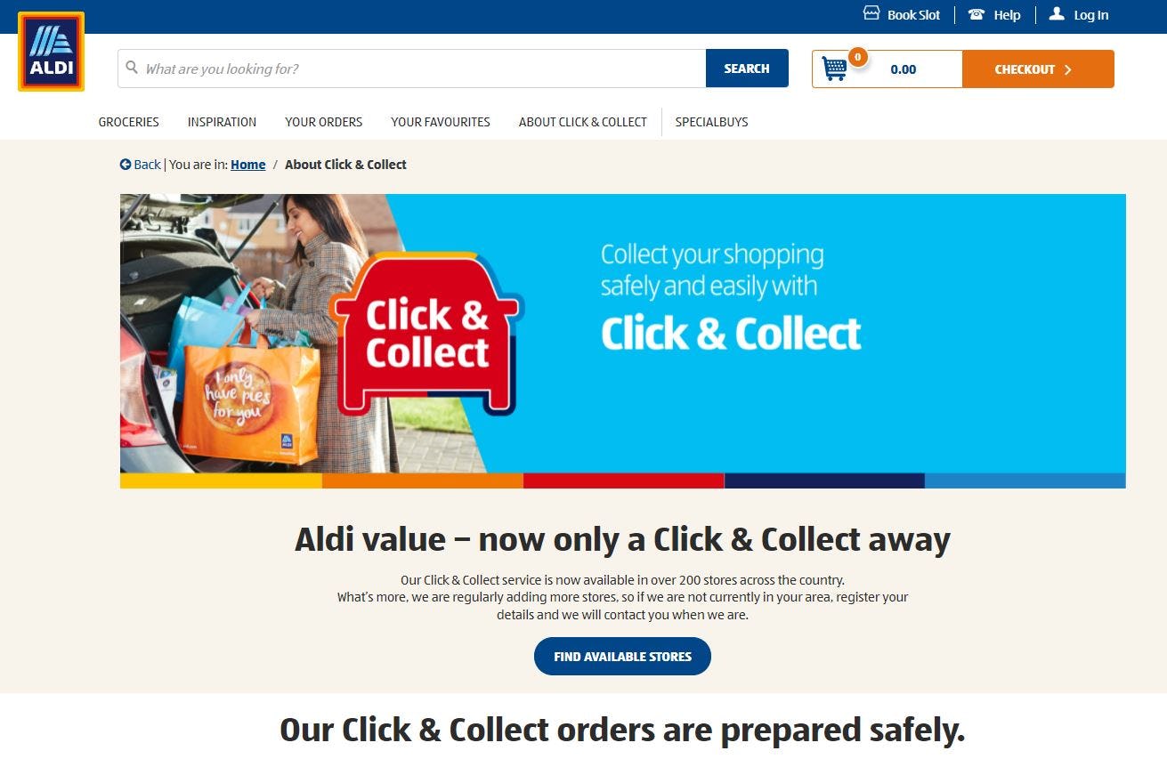Click the Back arrow circle icon
Image resolution: width=1167 pixels, height=759 pixels.
(126, 165)
